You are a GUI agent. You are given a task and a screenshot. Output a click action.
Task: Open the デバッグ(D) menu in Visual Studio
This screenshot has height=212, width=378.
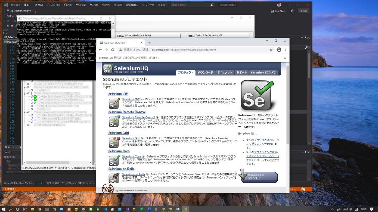pyautogui.click(x=81, y=5)
